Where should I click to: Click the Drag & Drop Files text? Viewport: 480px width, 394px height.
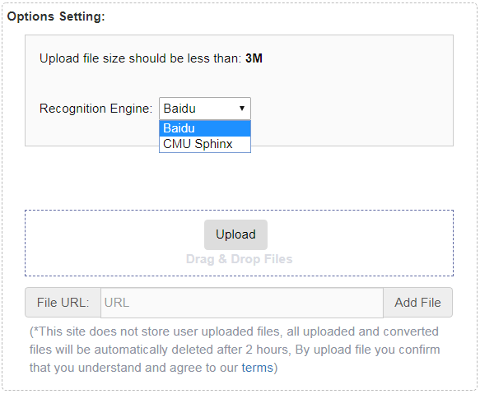click(239, 259)
